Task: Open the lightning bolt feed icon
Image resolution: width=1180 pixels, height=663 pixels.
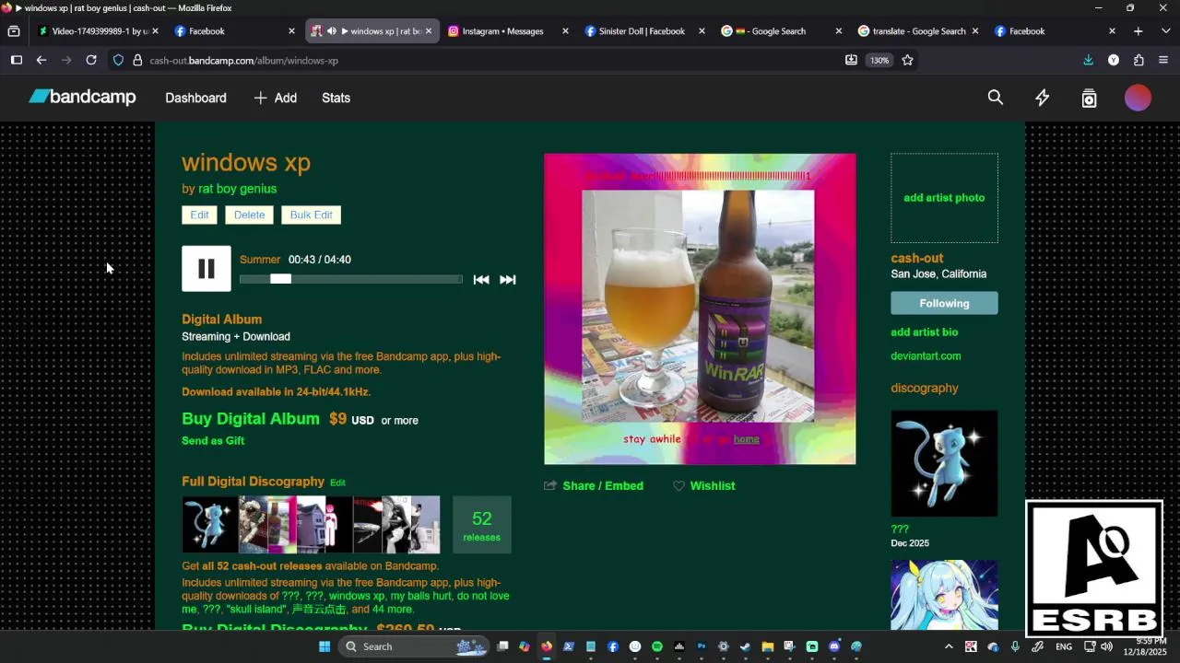Action: point(1043,98)
